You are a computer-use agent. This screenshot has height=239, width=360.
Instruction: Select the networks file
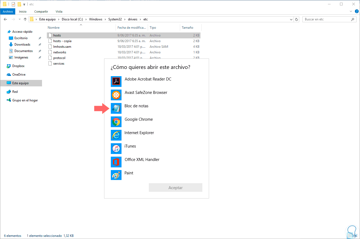coord(60,52)
